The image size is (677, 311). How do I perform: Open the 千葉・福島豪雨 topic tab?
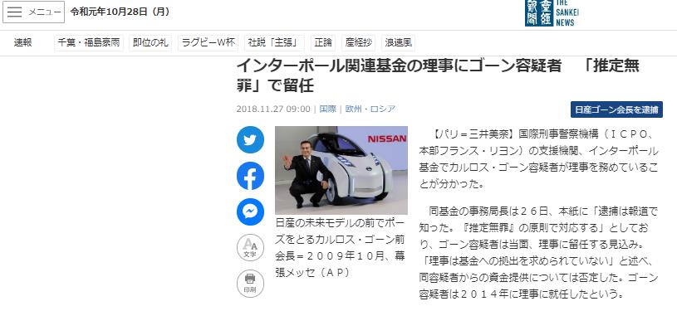pos(89,42)
